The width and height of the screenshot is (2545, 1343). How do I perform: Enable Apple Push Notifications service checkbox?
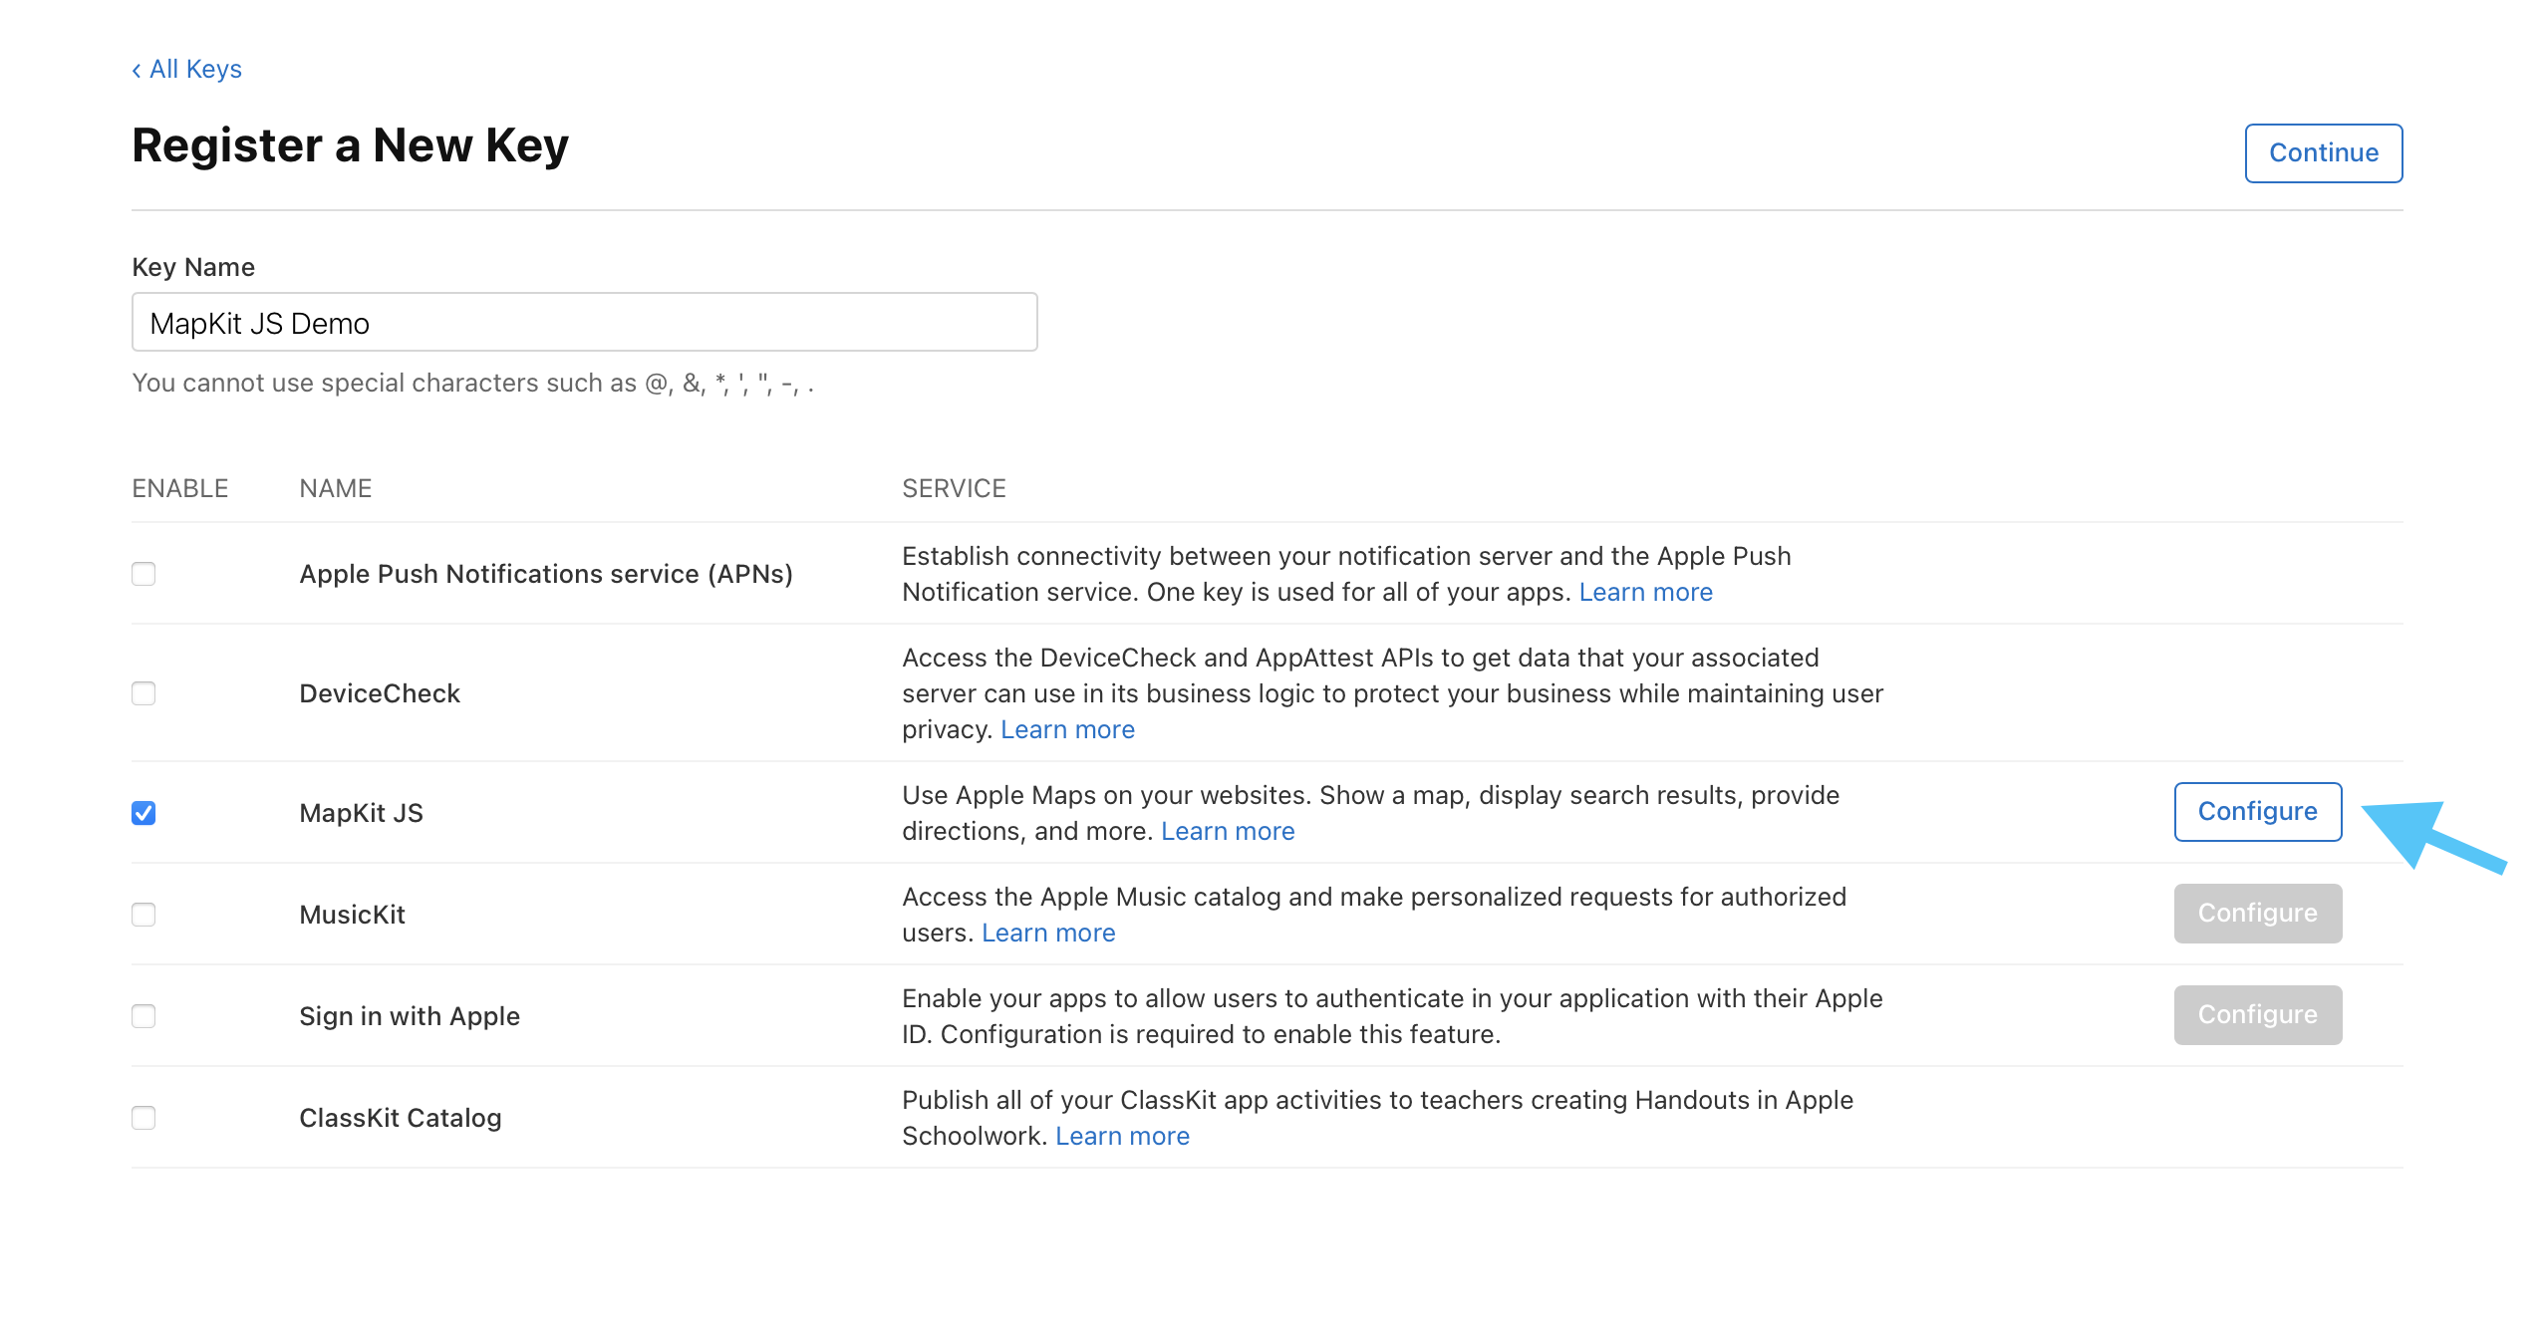[143, 574]
